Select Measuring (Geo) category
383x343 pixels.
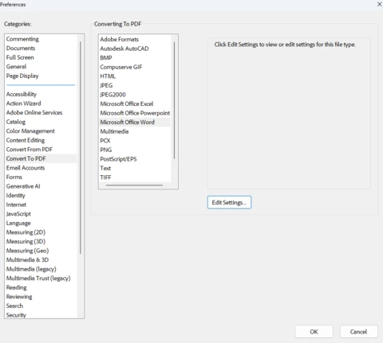28,251
